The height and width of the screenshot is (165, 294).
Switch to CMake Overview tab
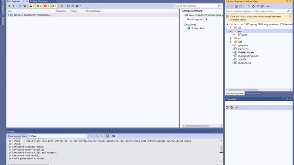click(x=39, y=1)
